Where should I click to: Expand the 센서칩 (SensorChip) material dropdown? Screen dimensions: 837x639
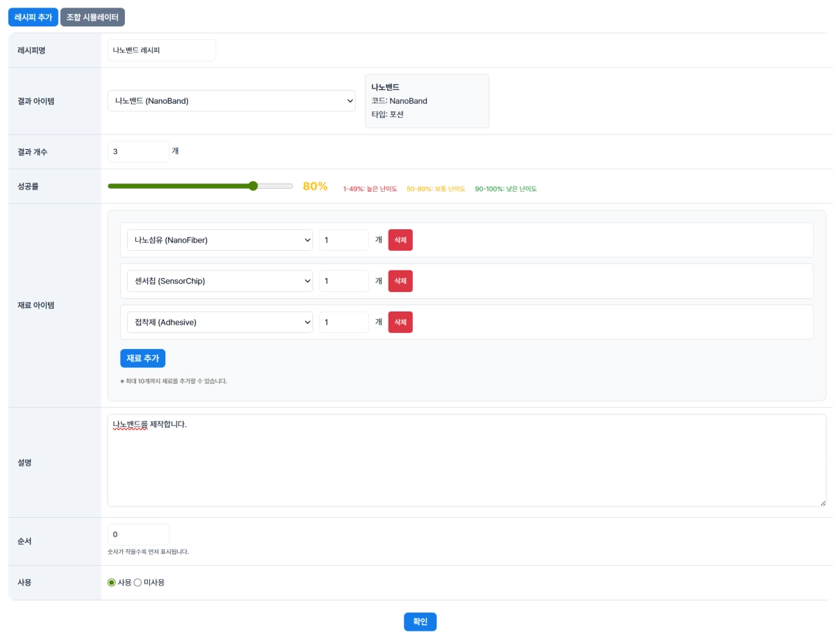click(220, 282)
